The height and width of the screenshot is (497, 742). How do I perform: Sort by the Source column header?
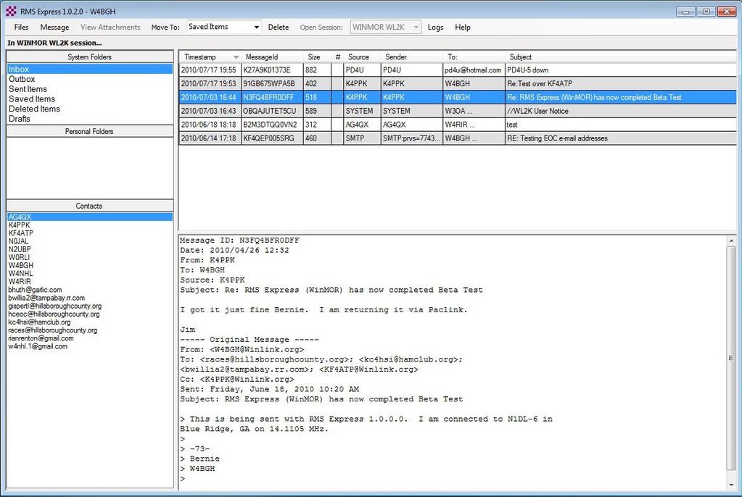363,57
